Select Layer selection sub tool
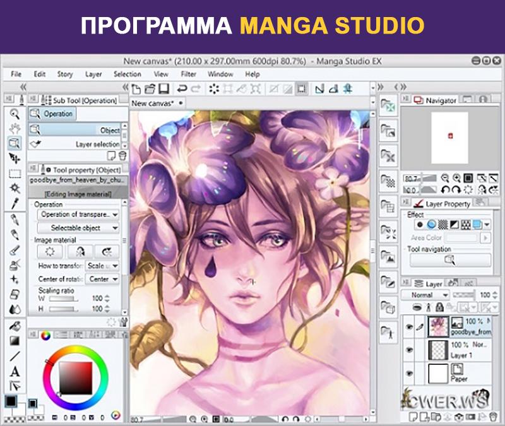This screenshot has height=426, width=505. [x=75, y=145]
